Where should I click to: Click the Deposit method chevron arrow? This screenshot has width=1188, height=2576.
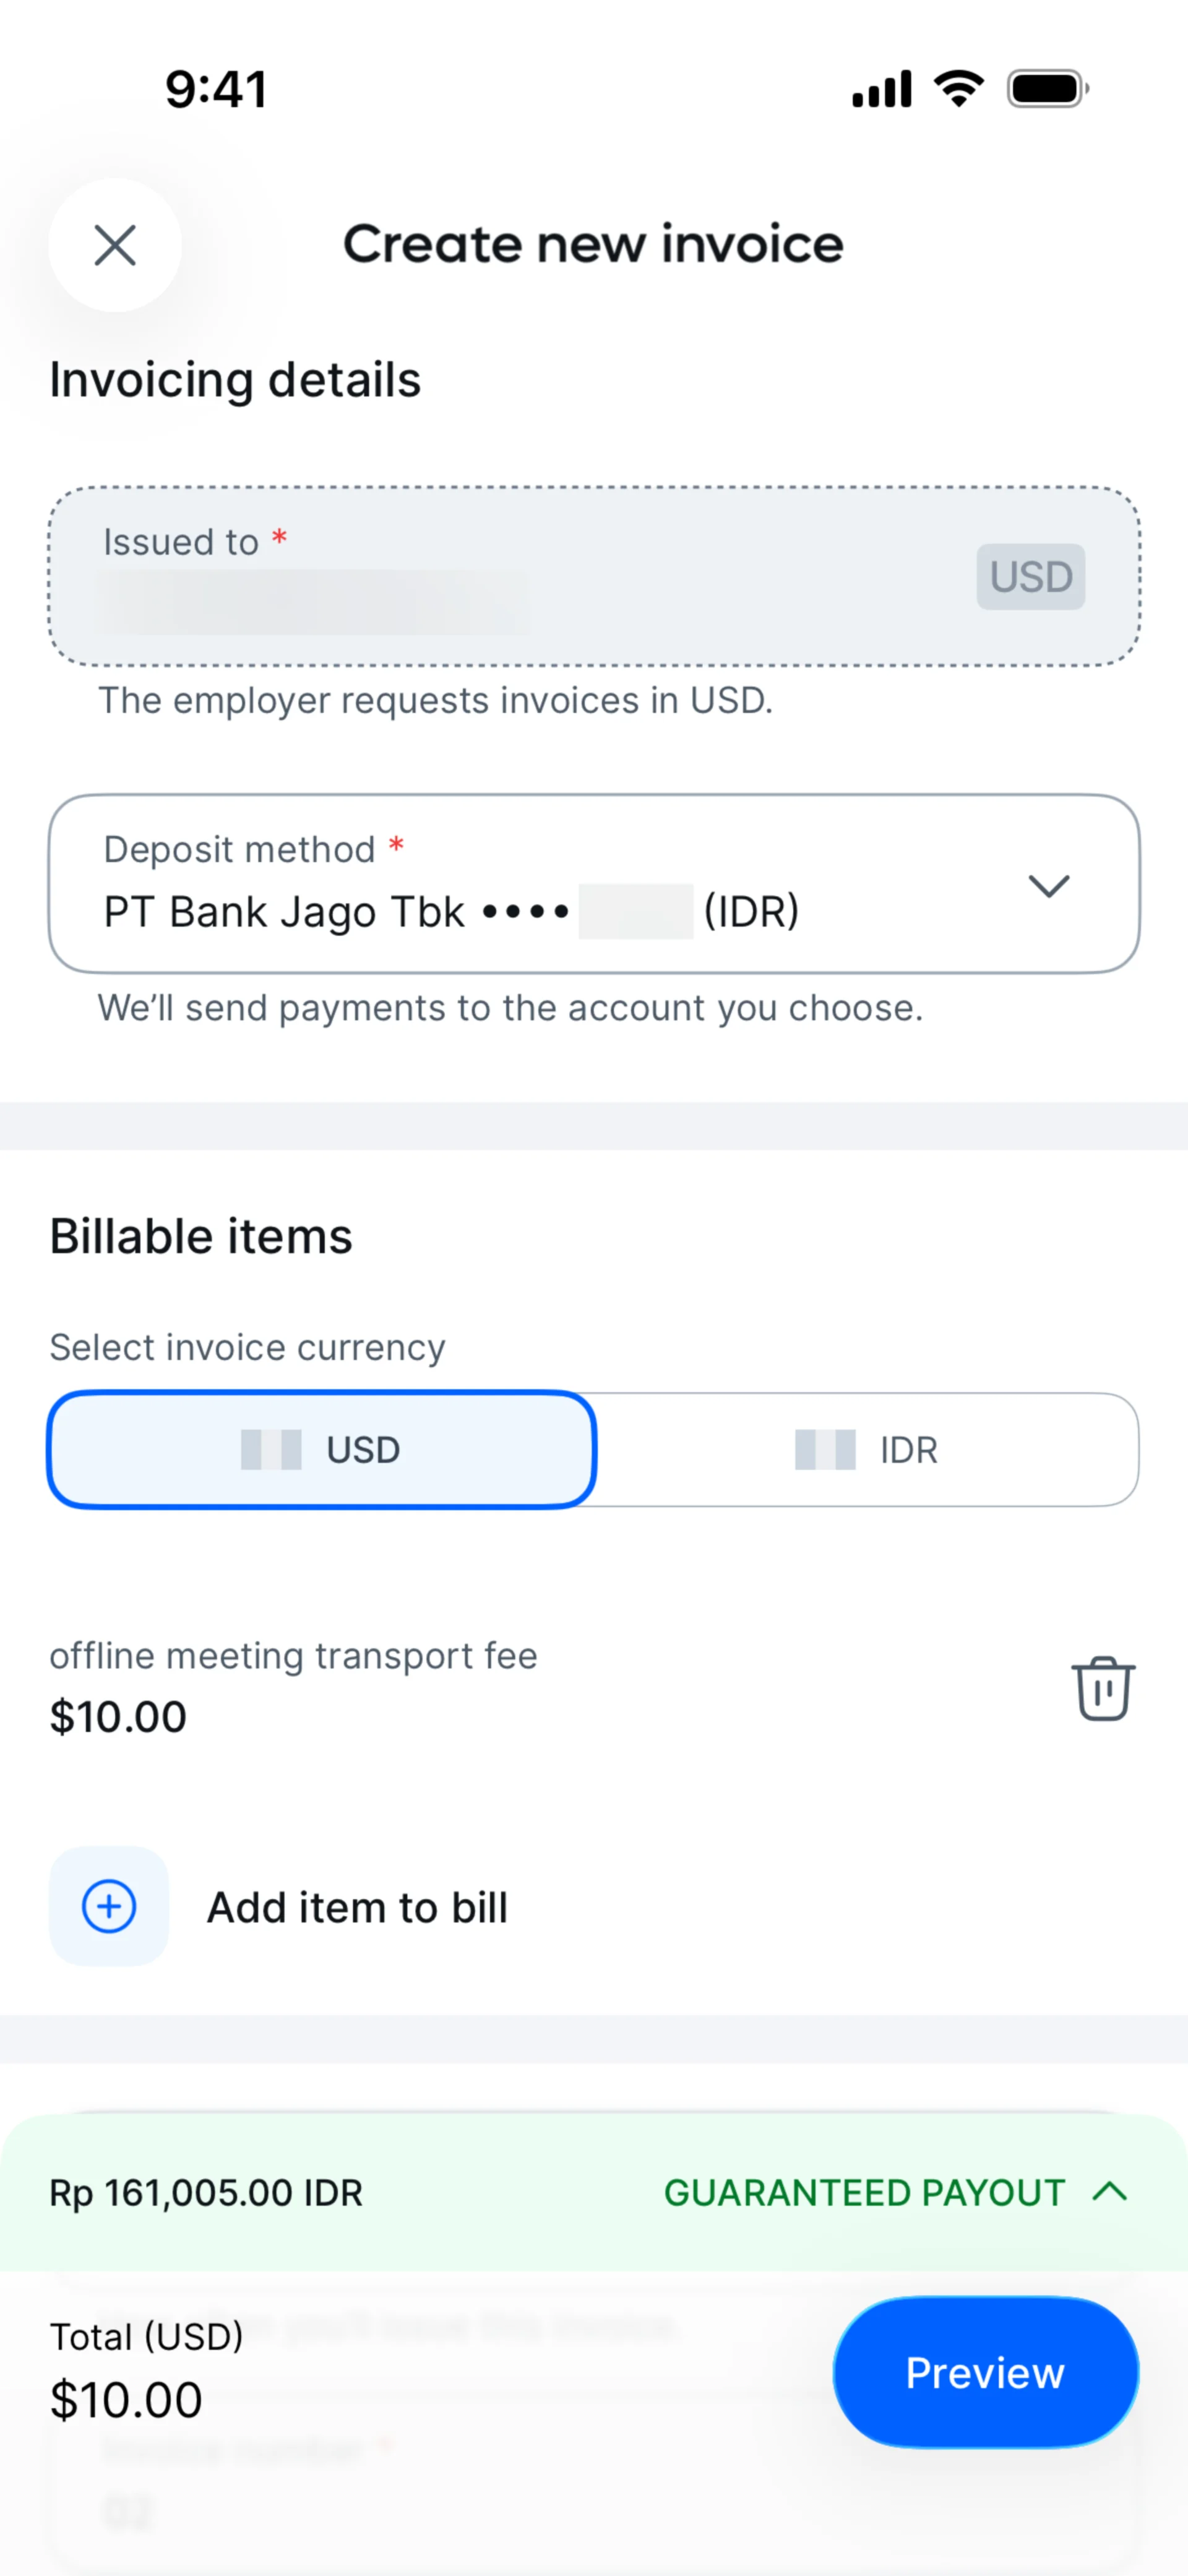point(1048,885)
